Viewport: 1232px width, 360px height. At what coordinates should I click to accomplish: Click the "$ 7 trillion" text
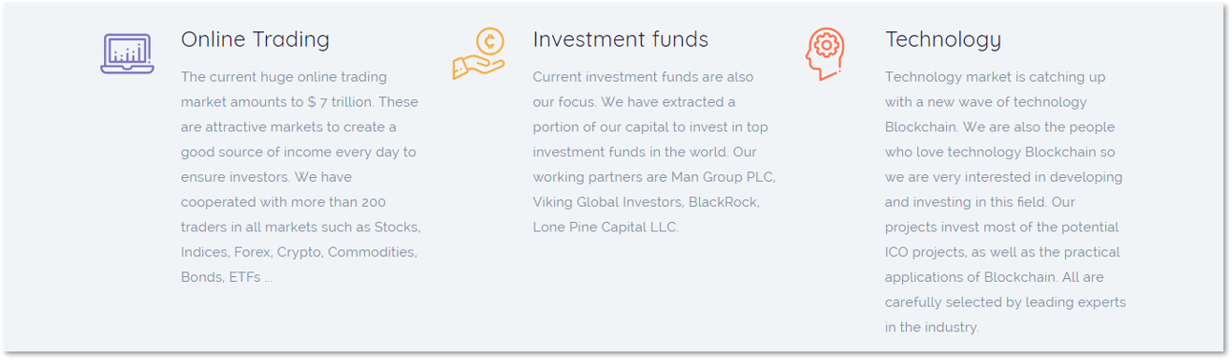pos(344,102)
